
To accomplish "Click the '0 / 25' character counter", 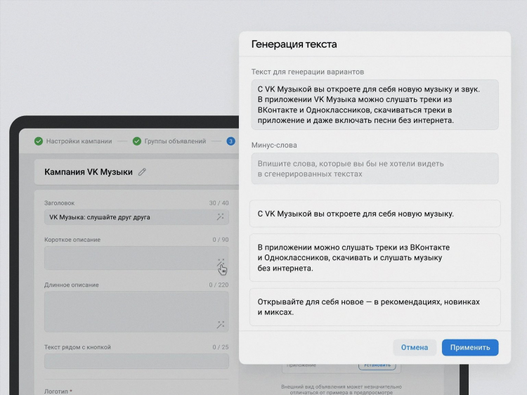I will tap(221, 347).
